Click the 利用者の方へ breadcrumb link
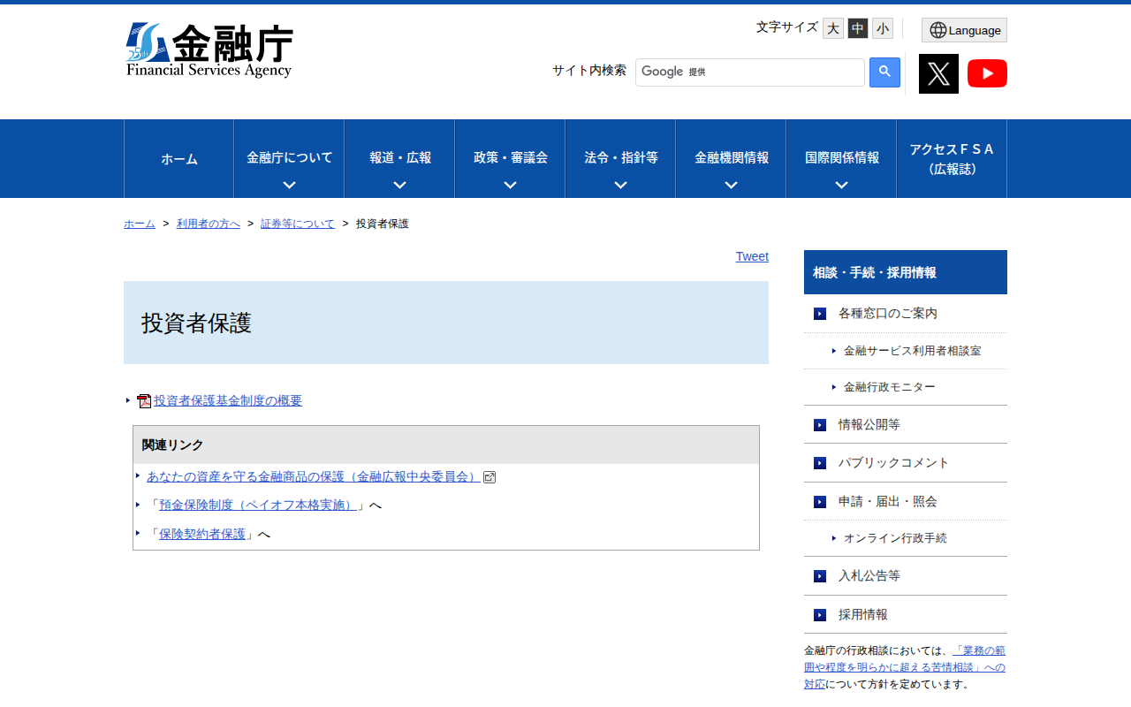The height and width of the screenshot is (707, 1131). 209,224
